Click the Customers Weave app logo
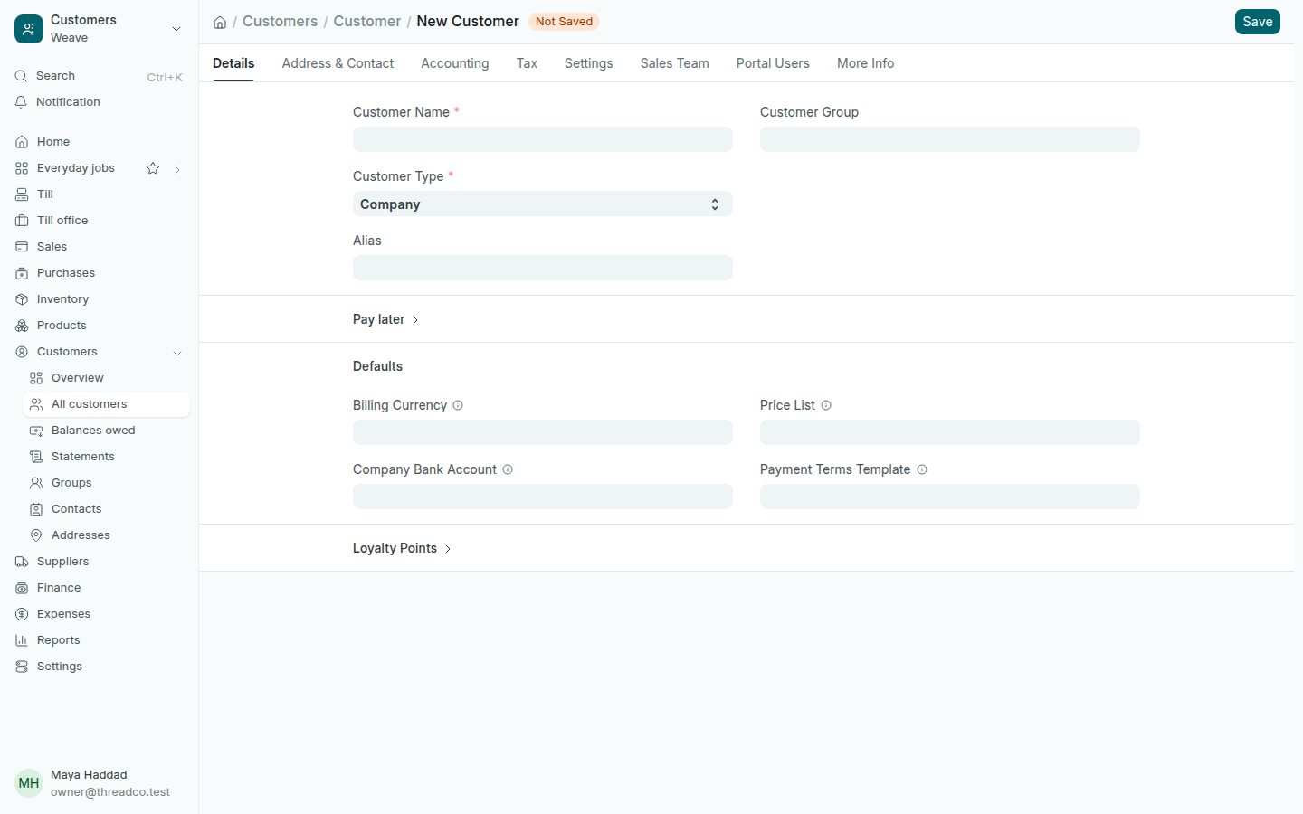 pyautogui.click(x=29, y=29)
